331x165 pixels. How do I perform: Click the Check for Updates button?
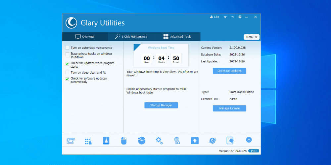[x=229, y=71]
